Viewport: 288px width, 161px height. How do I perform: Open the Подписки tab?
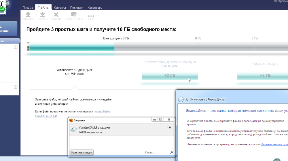point(77,8)
